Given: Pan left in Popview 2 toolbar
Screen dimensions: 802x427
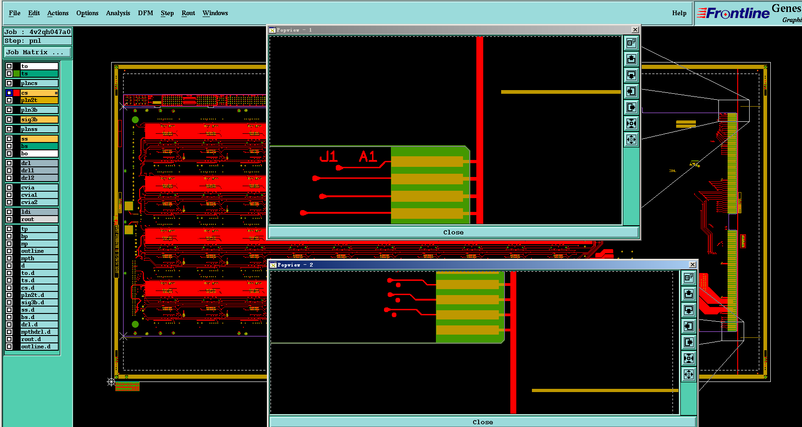Looking at the screenshot, I should click(689, 326).
